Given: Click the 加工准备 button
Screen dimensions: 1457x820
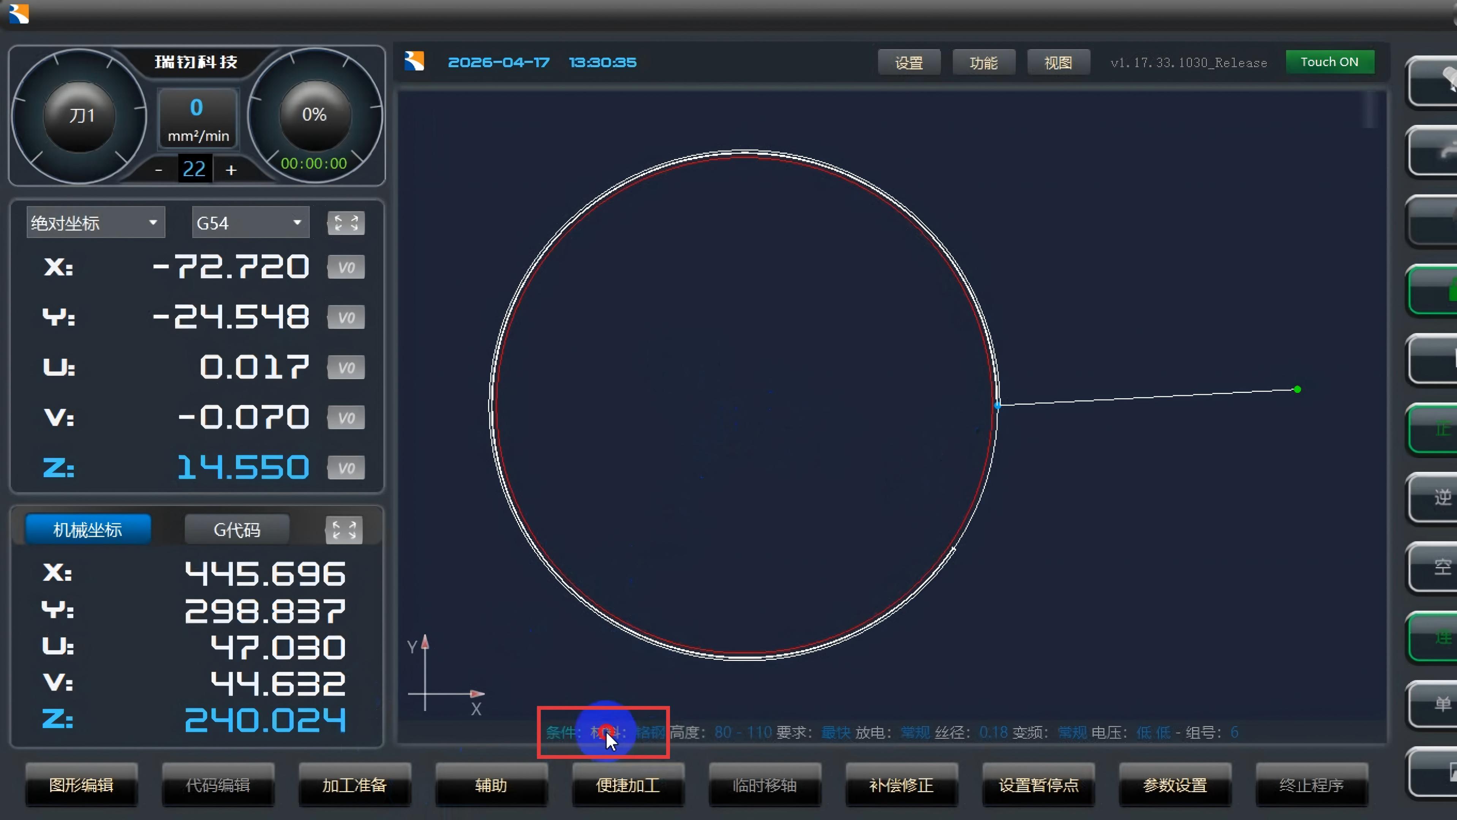Looking at the screenshot, I should click(x=355, y=785).
